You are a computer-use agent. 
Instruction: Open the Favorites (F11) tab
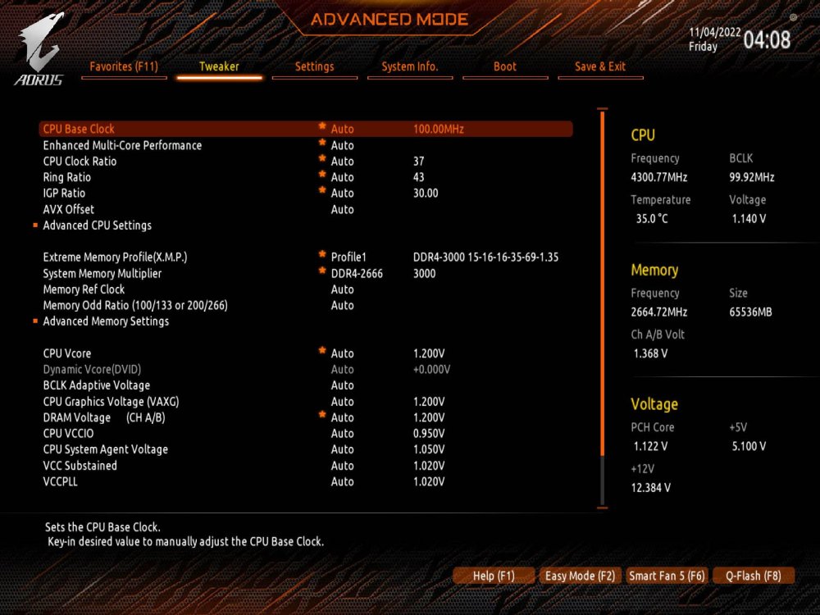pyautogui.click(x=124, y=67)
